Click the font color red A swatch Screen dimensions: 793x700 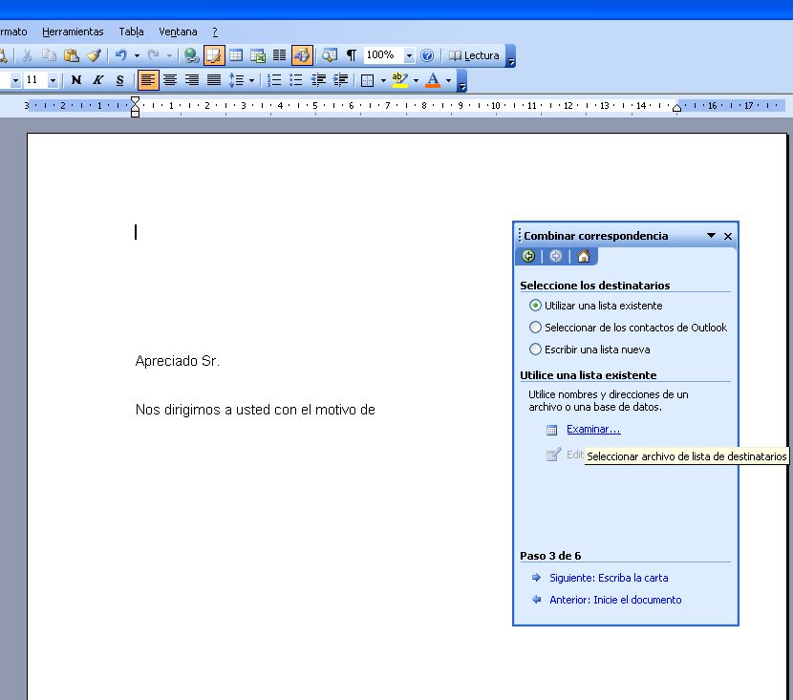433,80
